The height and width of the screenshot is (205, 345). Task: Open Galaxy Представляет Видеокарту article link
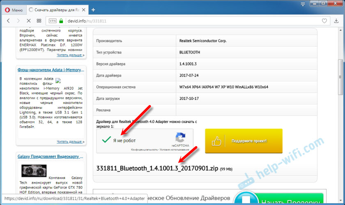(51, 157)
